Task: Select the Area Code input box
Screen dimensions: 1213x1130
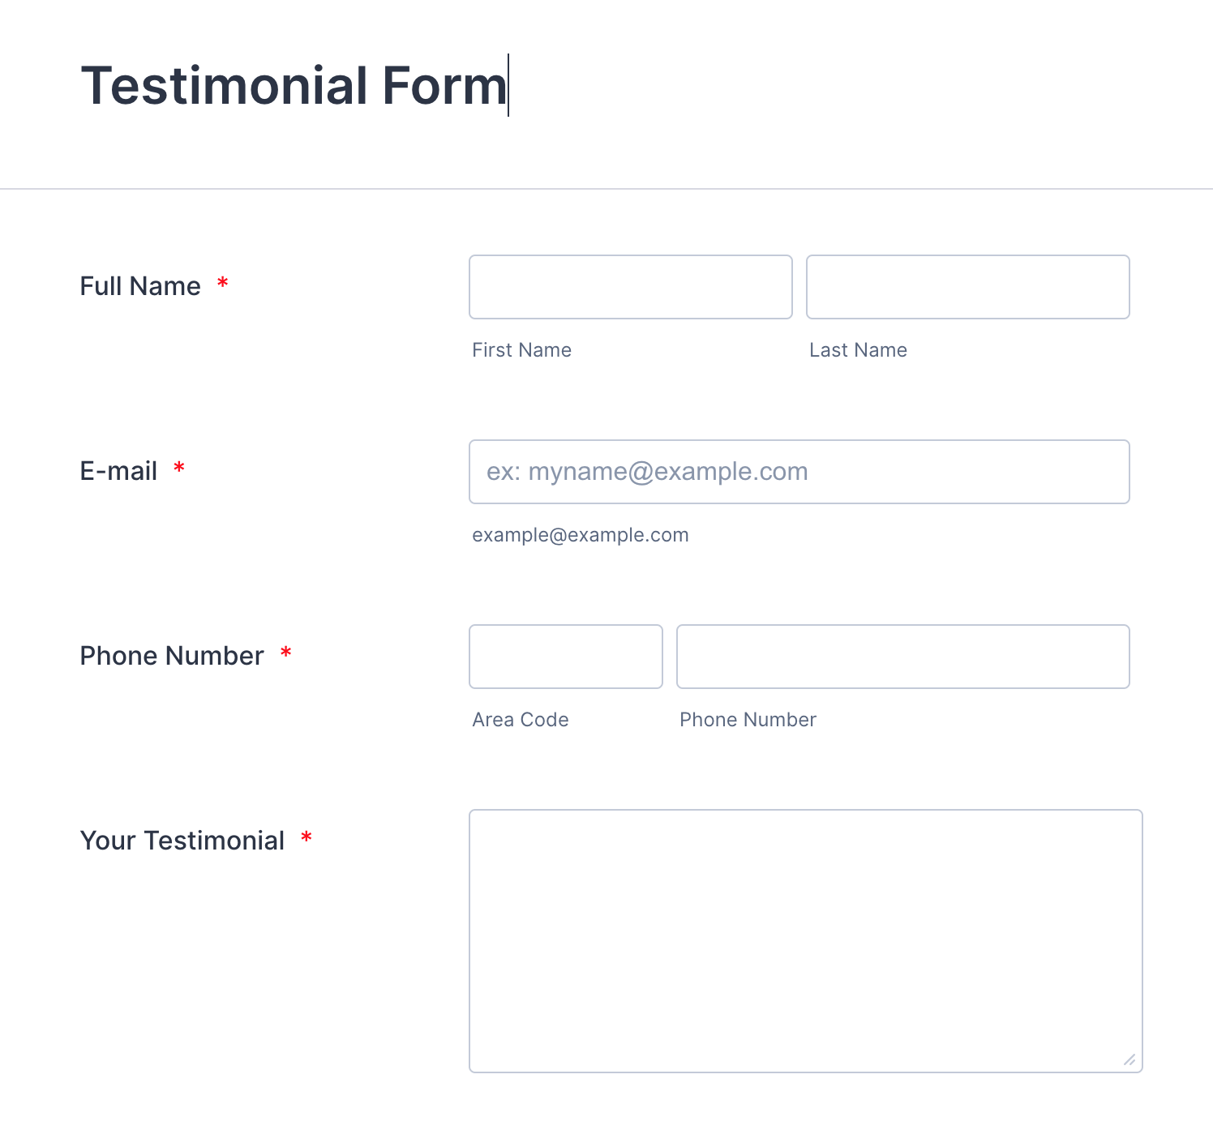Action: (565, 657)
